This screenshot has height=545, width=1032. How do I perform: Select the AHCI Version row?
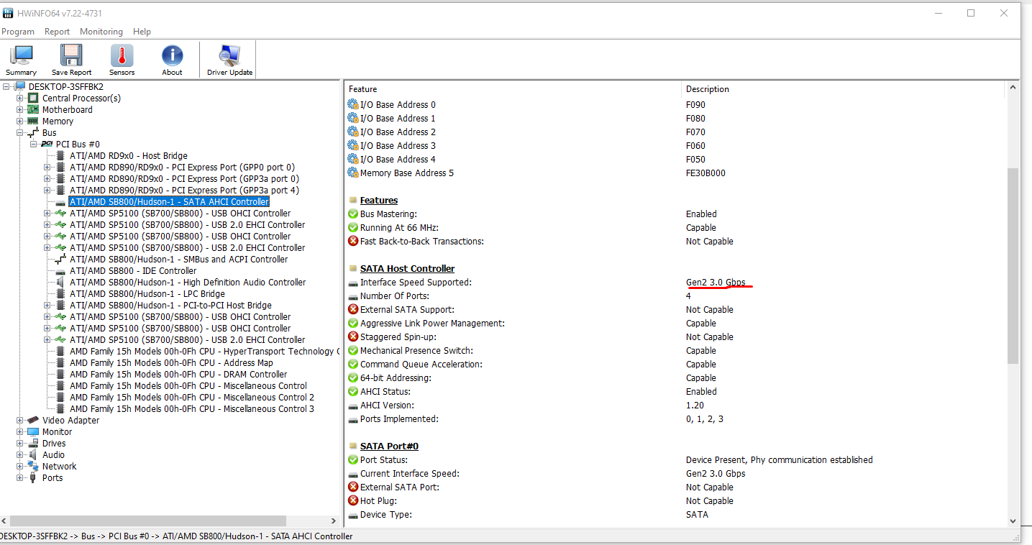pos(675,405)
